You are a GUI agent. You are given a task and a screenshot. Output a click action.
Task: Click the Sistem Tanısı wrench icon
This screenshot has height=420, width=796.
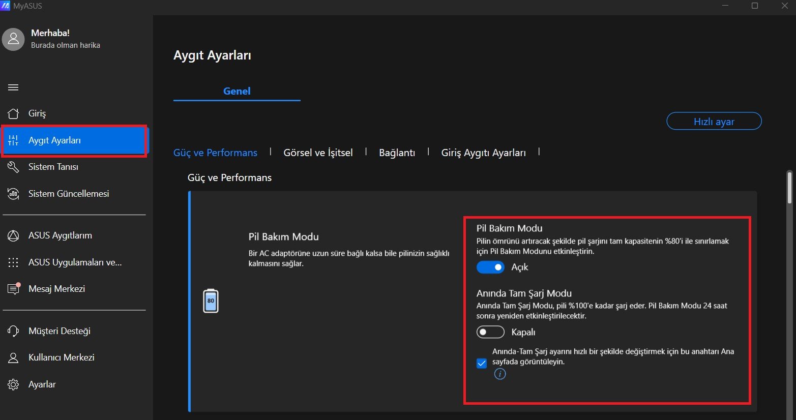tap(13, 167)
